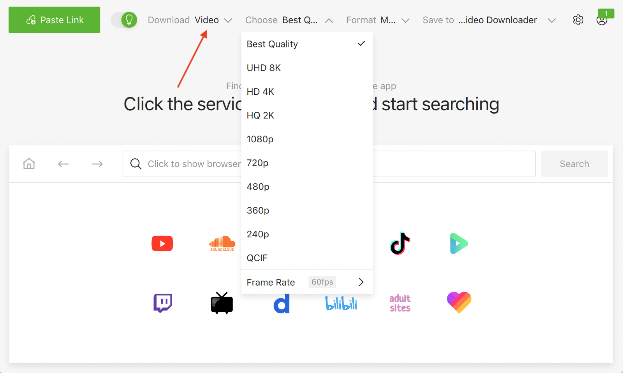
Task: Choose 480p resolution
Action: (x=307, y=187)
